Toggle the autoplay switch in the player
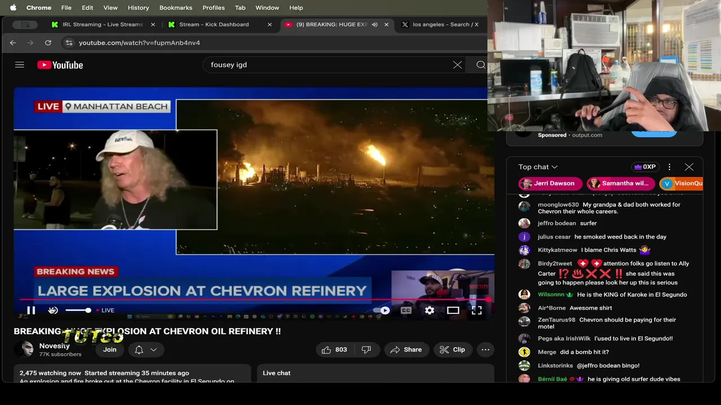 [381, 310]
